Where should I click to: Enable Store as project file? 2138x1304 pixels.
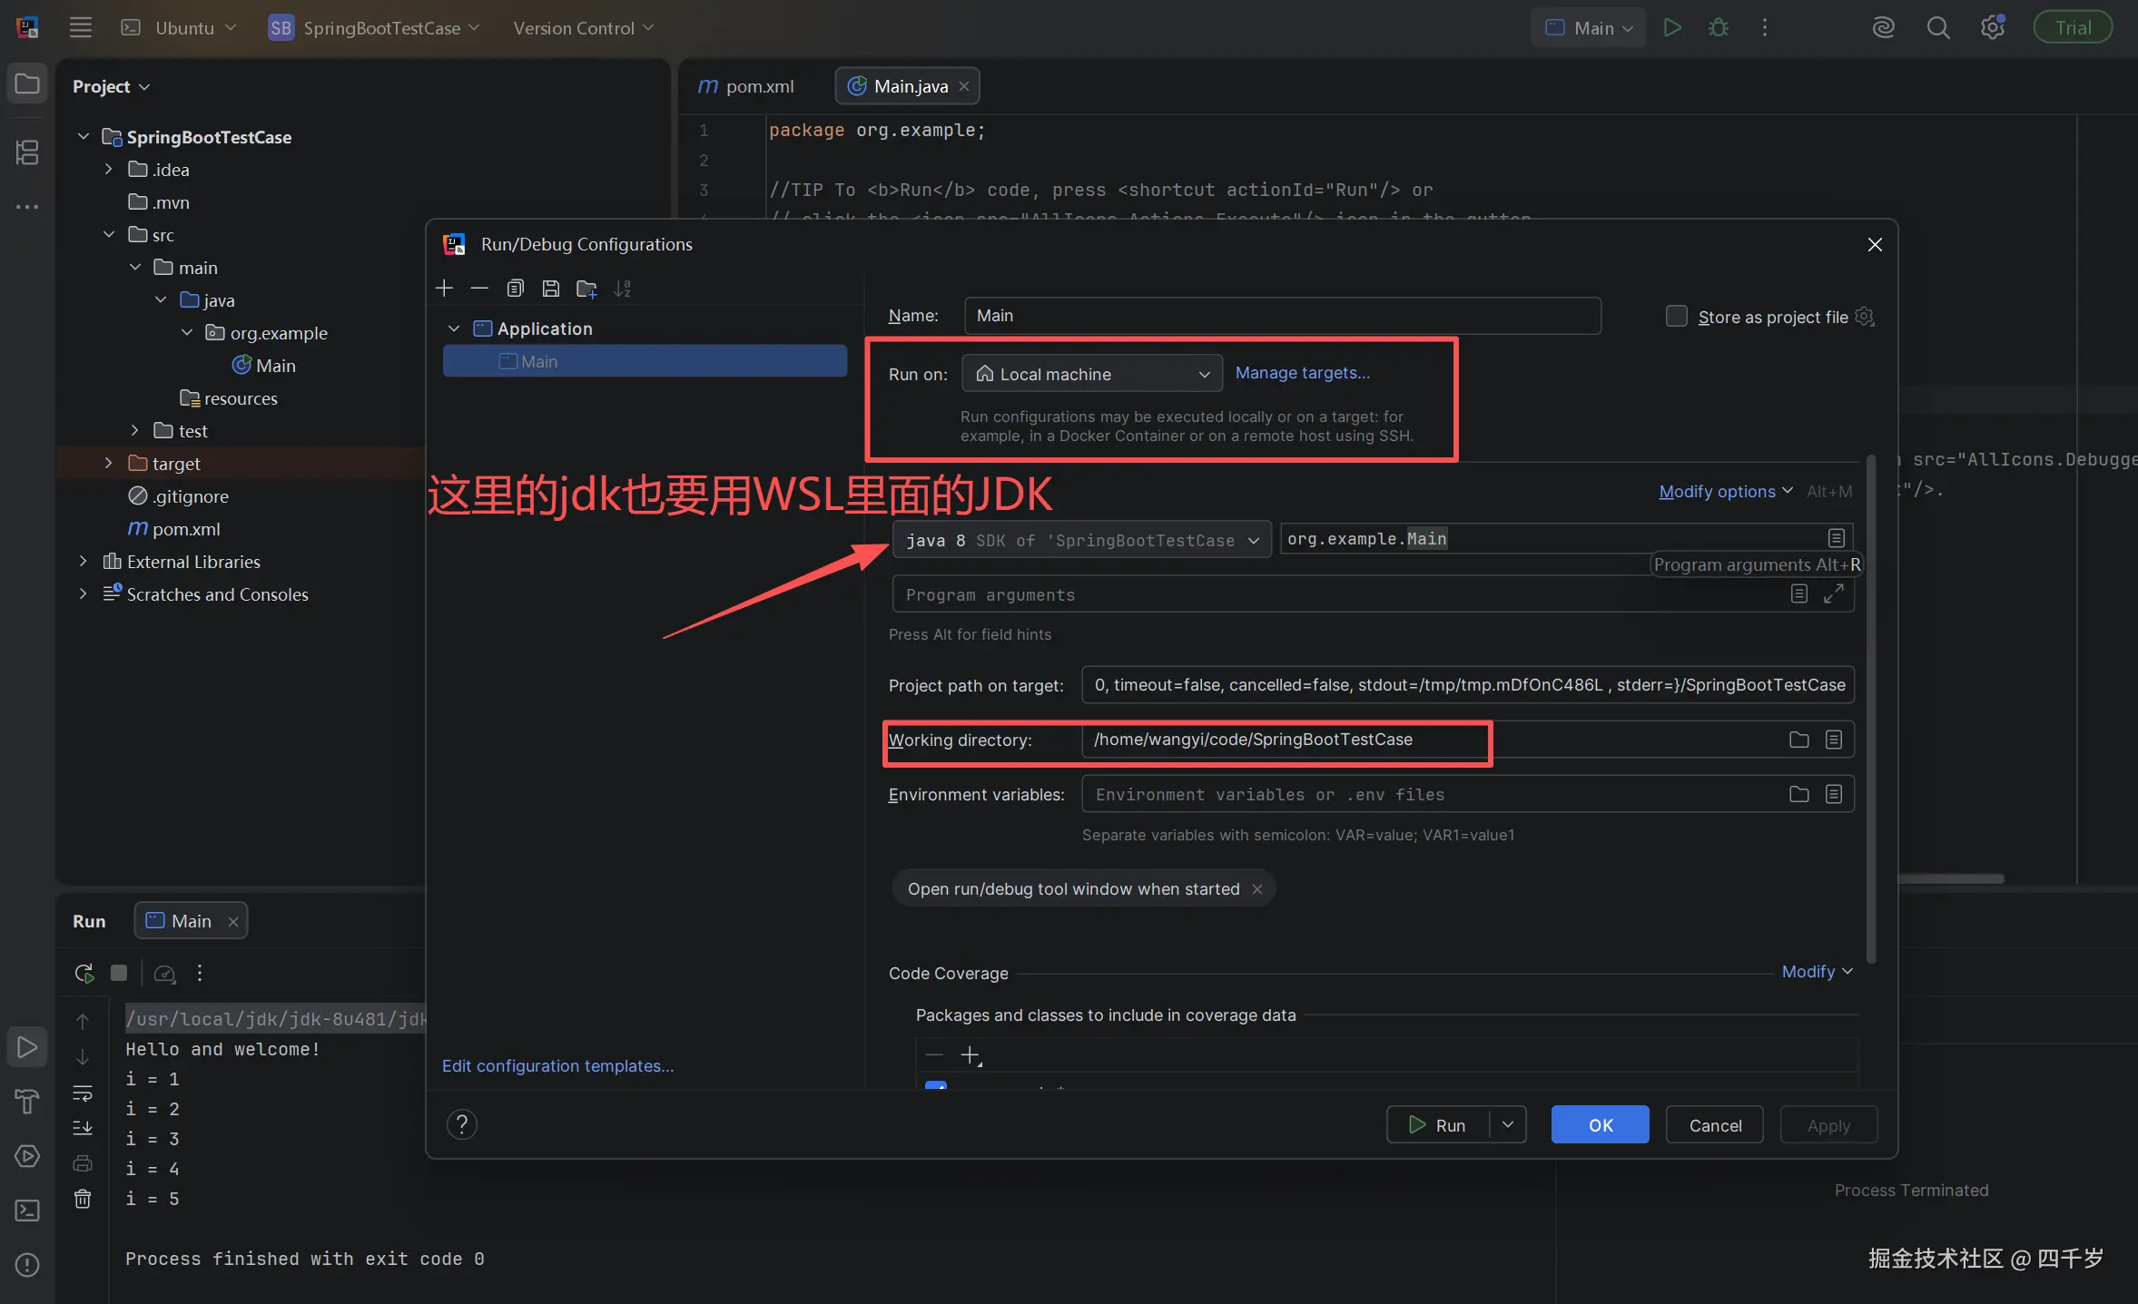coord(1675,316)
